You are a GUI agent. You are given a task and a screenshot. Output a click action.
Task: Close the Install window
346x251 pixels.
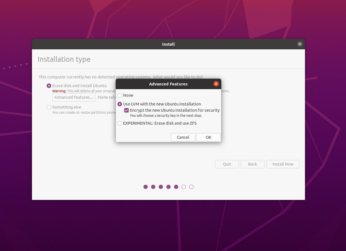pyautogui.click(x=300, y=44)
